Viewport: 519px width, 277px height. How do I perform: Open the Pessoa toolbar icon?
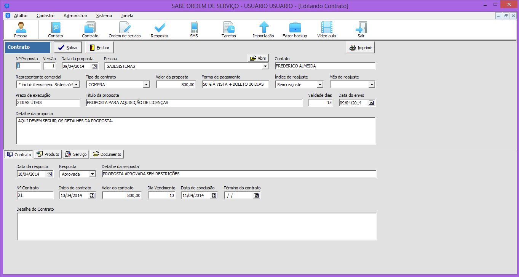pos(21,30)
